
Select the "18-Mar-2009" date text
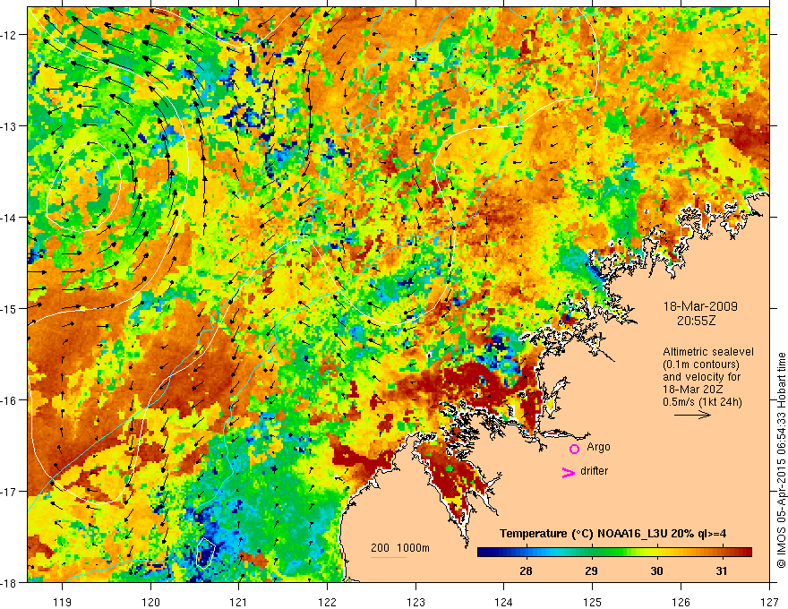coord(700,306)
